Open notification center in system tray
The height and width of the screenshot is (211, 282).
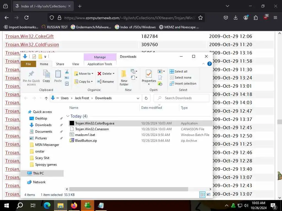point(273,206)
